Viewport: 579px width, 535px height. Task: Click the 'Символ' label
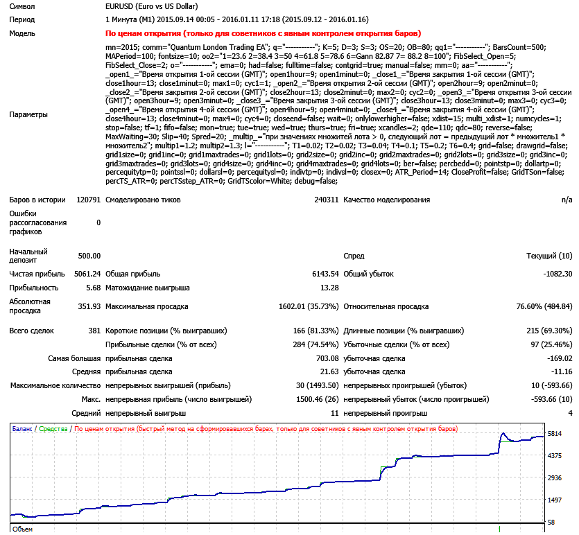tap(22, 7)
